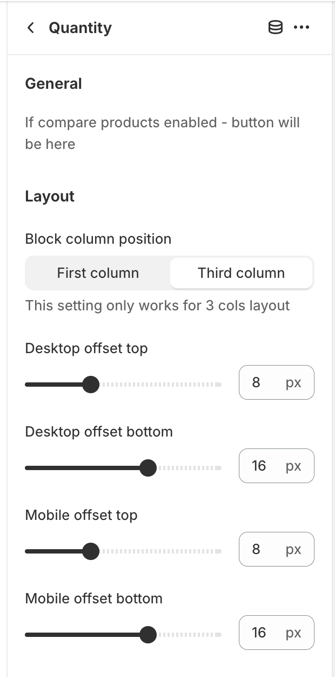Open the three-dots more actions menu

[x=301, y=28]
